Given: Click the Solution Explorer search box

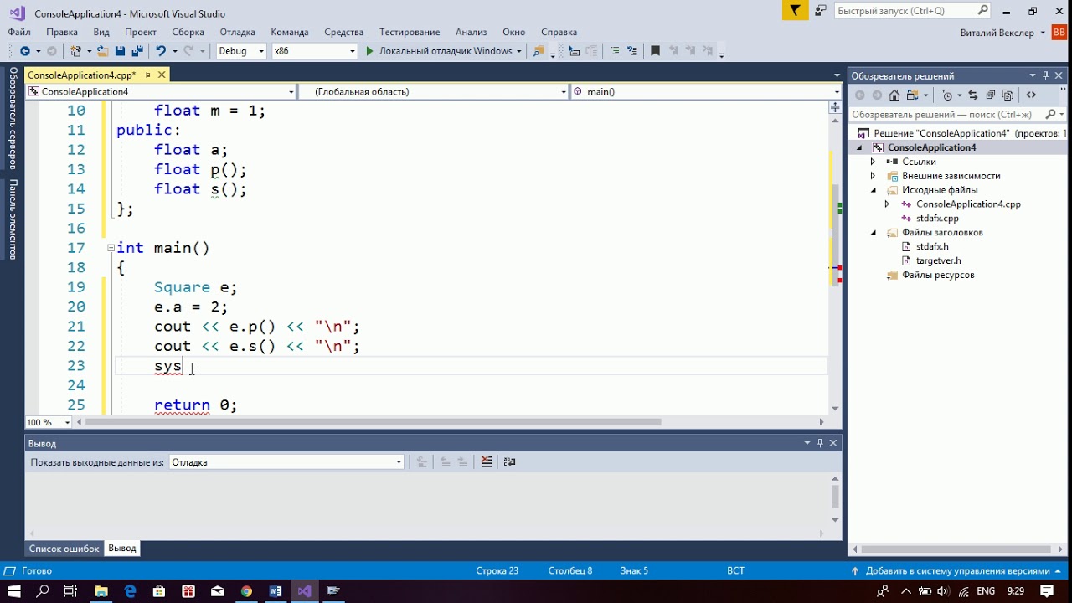Looking at the screenshot, I should (x=956, y=115).
